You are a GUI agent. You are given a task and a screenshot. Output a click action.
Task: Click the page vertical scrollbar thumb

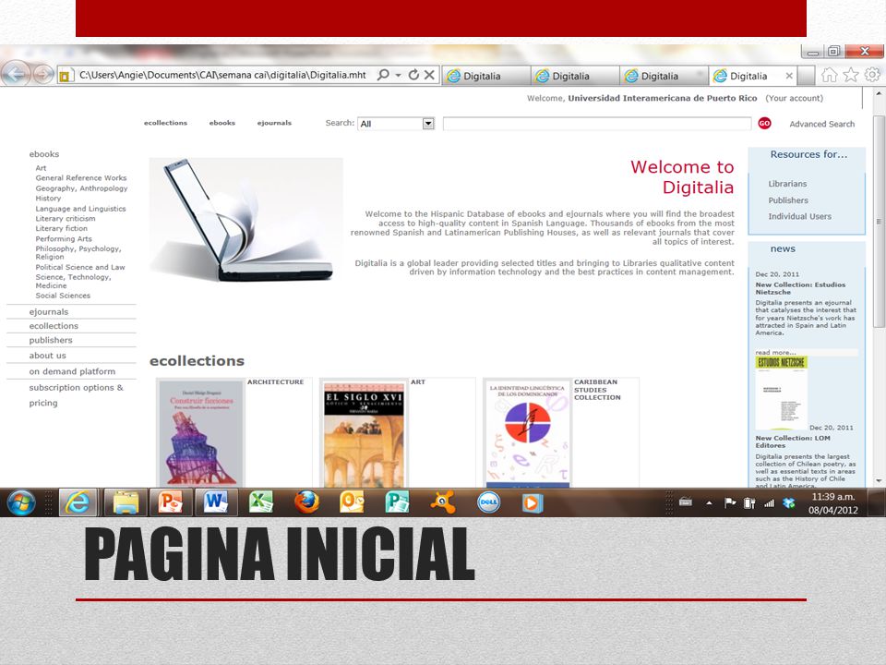879,221
